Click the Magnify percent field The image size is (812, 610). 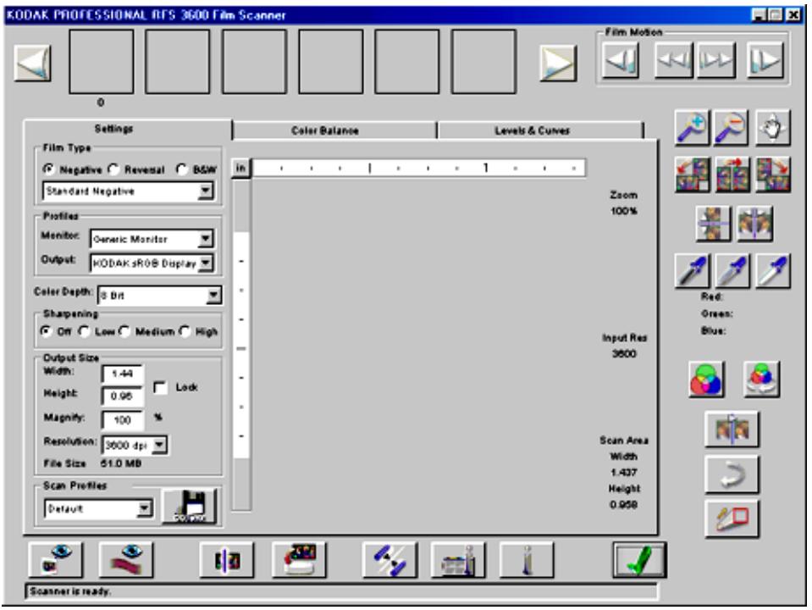point(123,419)
